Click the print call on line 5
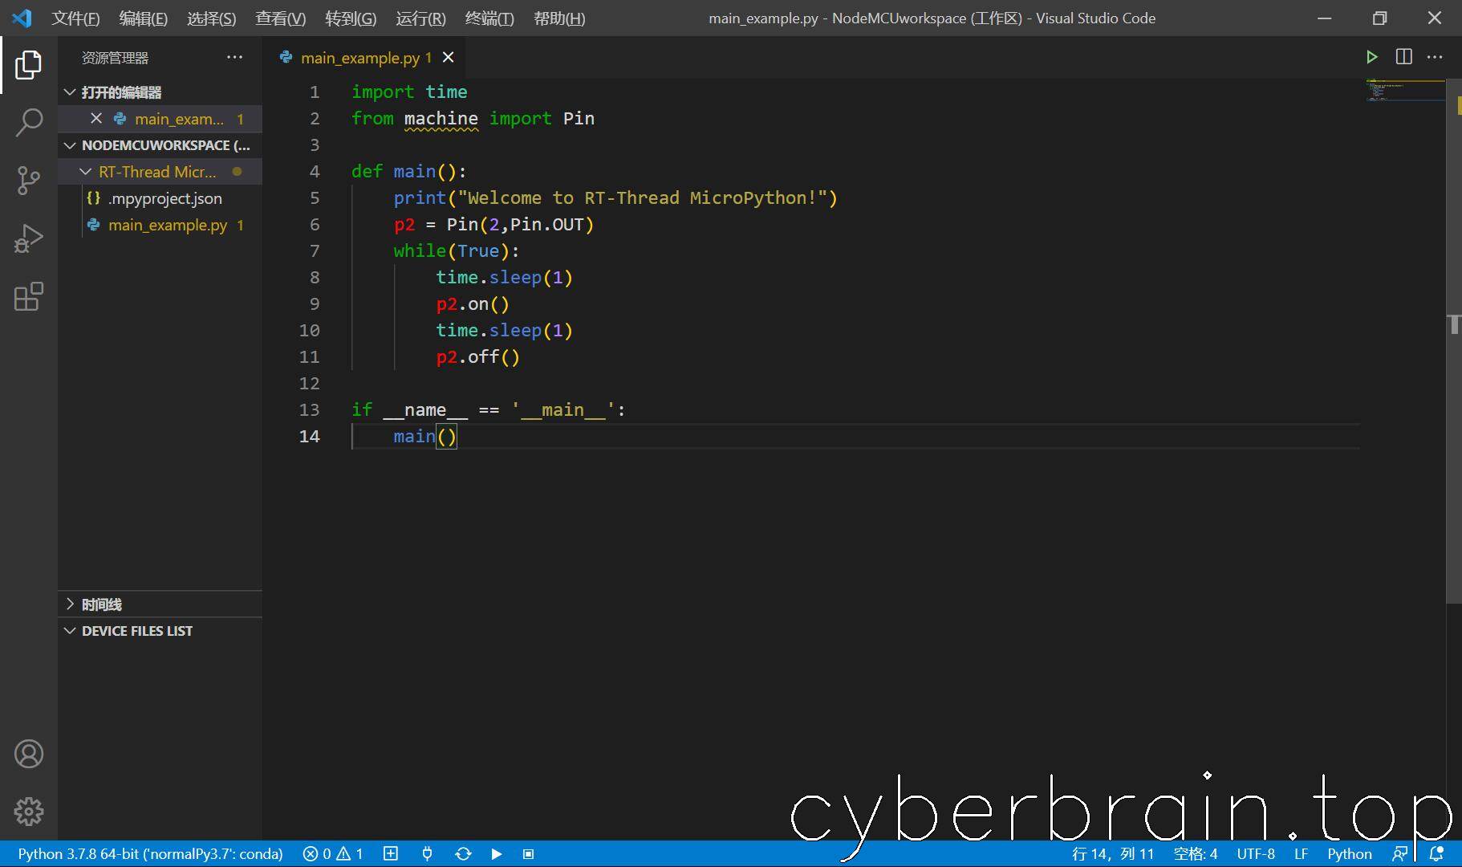The width and height of the screenshot is (1462, 867). click(x=419, y=197)
